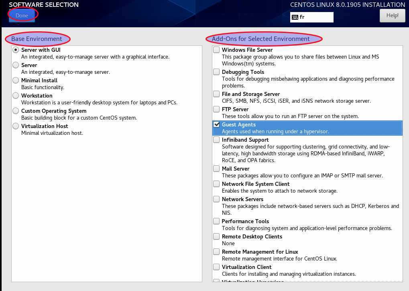Enable Remote Desktop Clients add-on
The image size is (409, 291).
pos(217,237)
